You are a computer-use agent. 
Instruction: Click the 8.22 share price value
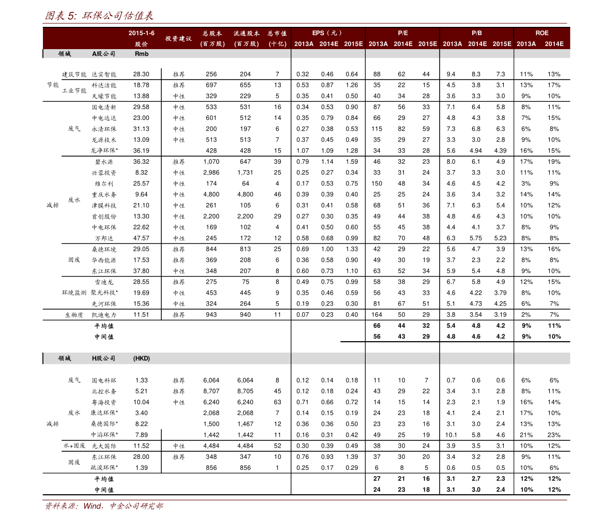[x=141, y=424]
